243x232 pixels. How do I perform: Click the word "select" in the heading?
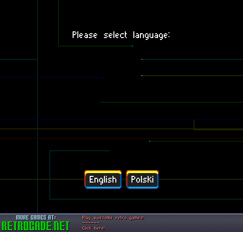[x=115, y=35]
